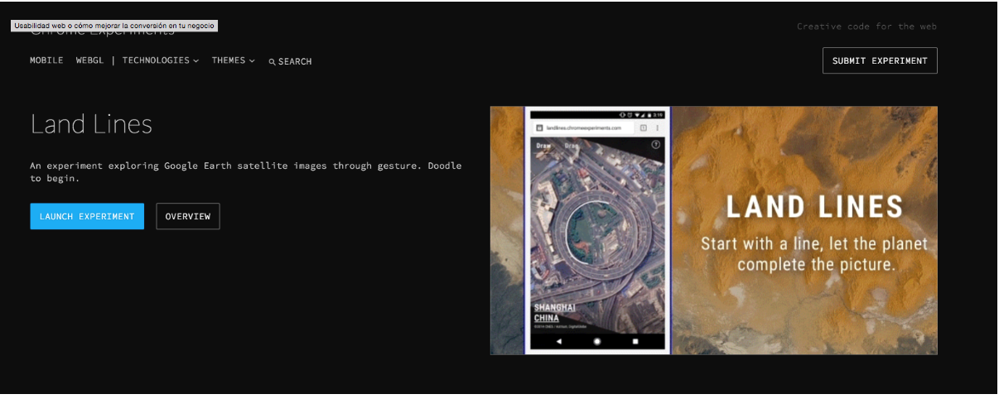Select the WebGL menu item
The image size is (999, 399).
(89, 60)
